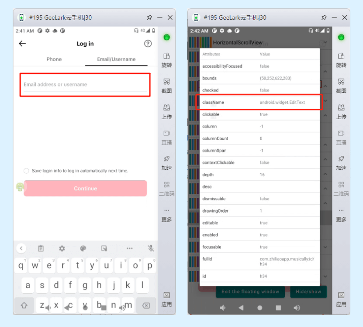Tap the back arrow on Log in page
This screenshot has height=327, width=363.
[22, 44]
